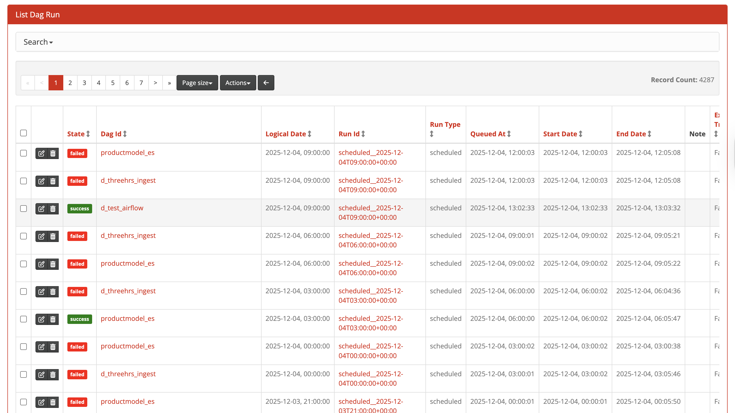The image size is (735, 413).
Task: Sort by Logical Date column icon
Action: [310, 134]
